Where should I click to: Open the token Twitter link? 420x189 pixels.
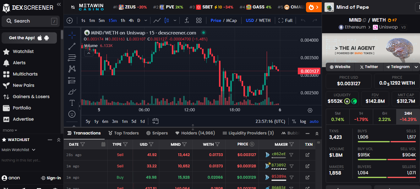369,67
